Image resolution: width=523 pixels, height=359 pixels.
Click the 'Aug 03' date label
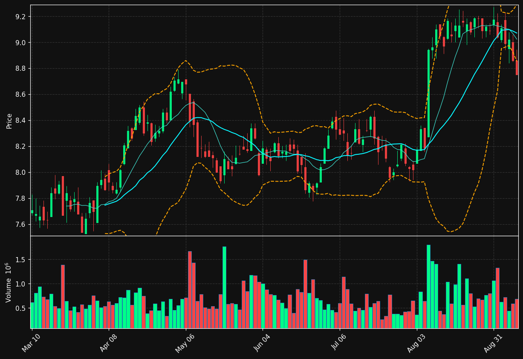click(416, 343)
